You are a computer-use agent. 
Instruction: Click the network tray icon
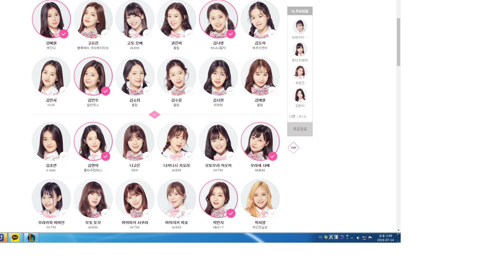(x=364, y=238)
